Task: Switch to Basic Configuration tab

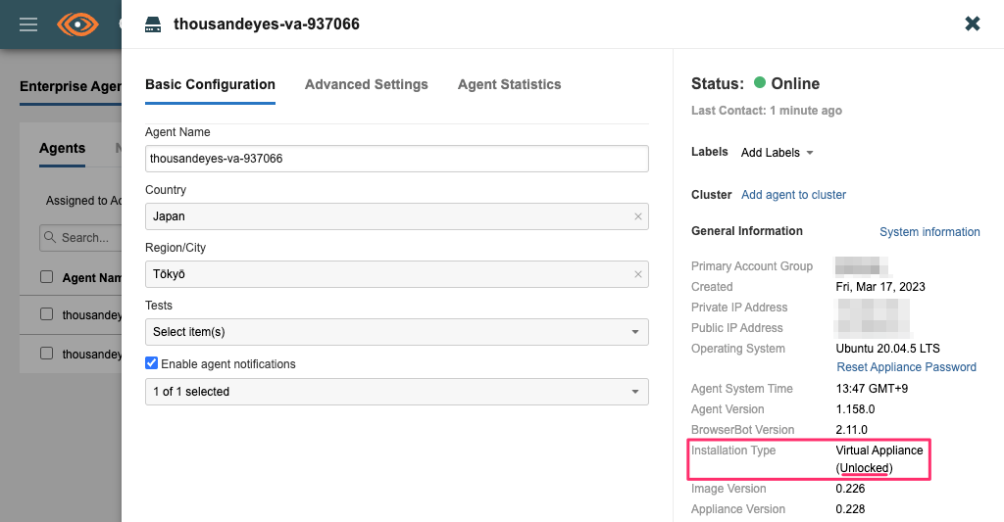Action: (x=210, y=84)
